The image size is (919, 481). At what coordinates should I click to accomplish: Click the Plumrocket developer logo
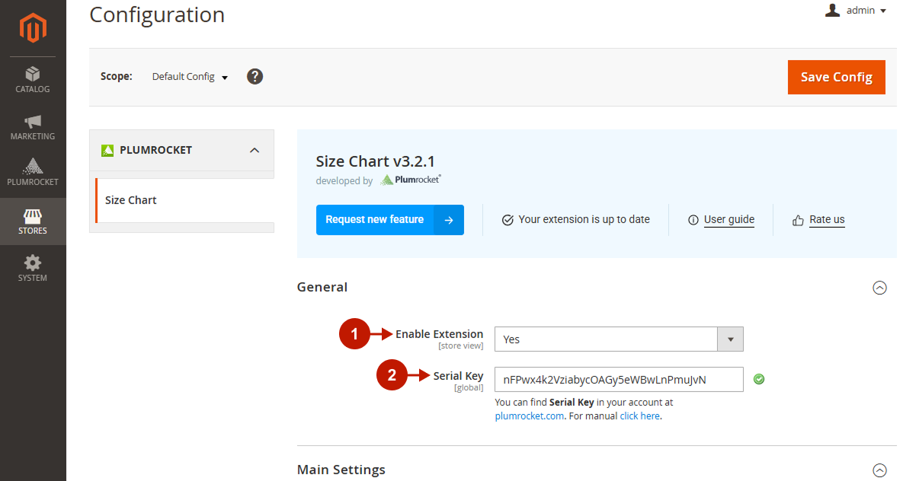pyautogui.click(x=411, y=180)
